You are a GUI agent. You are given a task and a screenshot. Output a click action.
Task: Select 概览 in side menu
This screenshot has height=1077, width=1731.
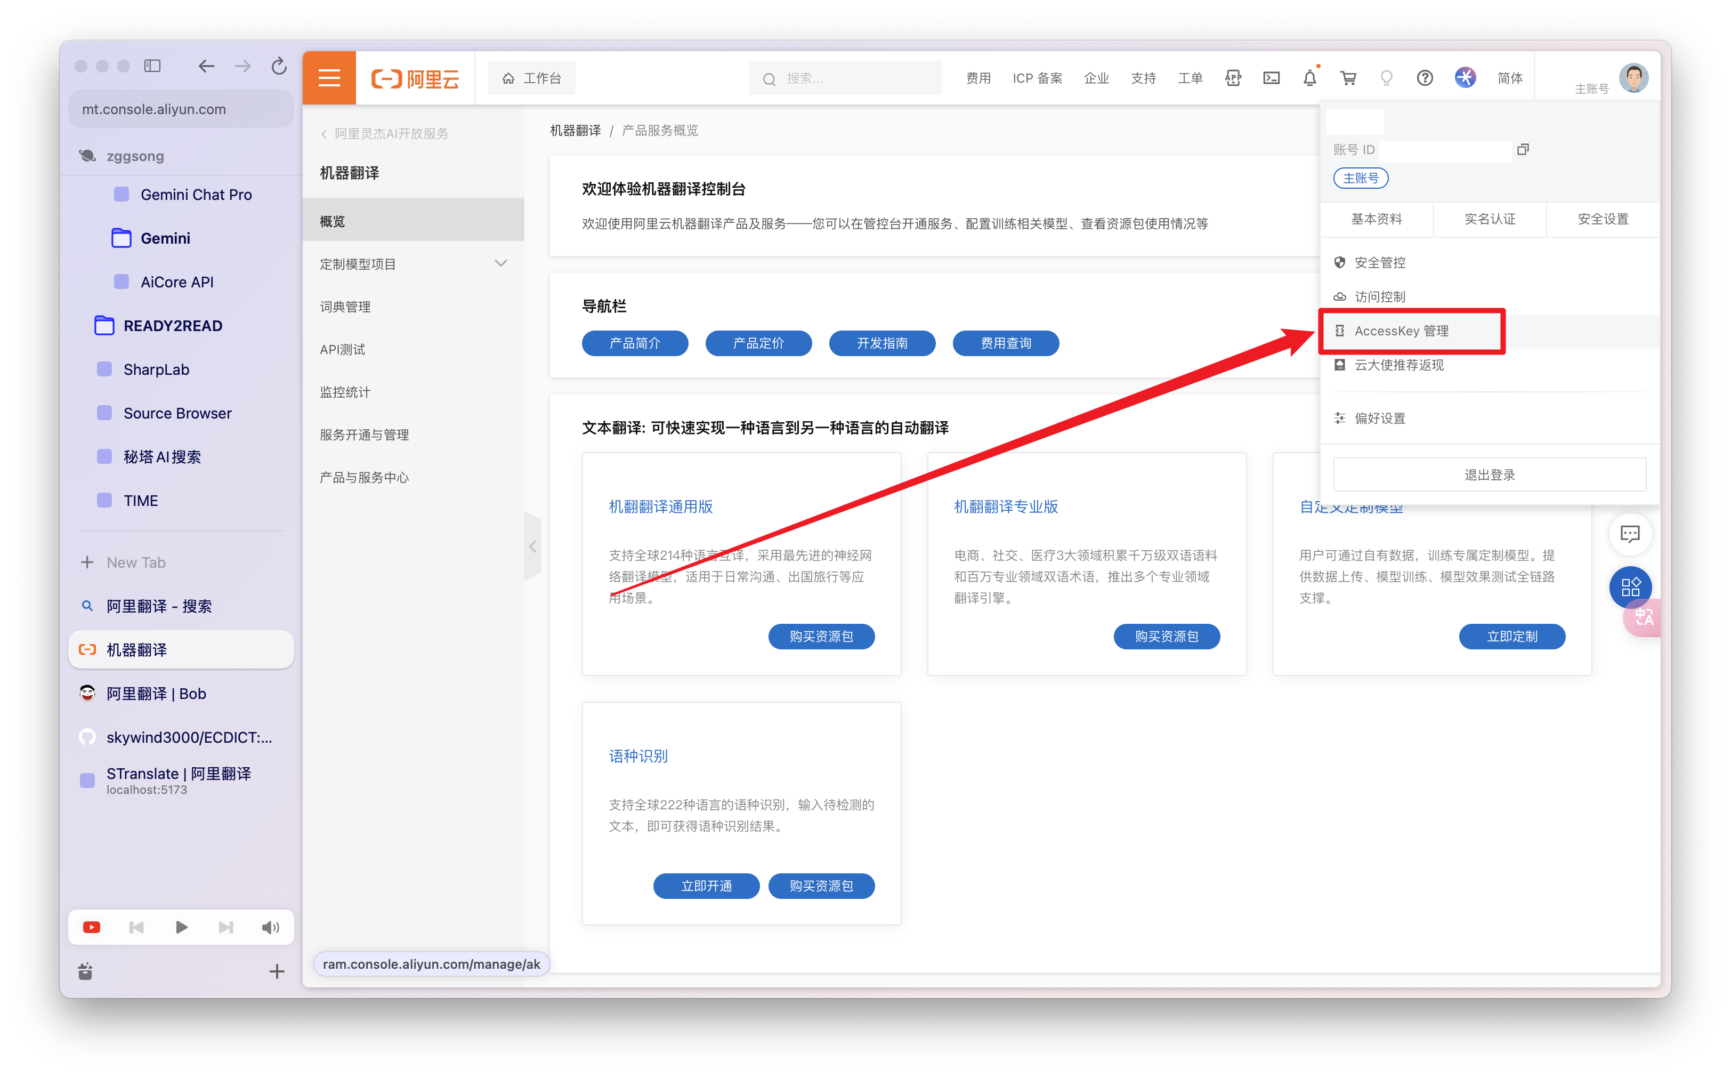414,221
